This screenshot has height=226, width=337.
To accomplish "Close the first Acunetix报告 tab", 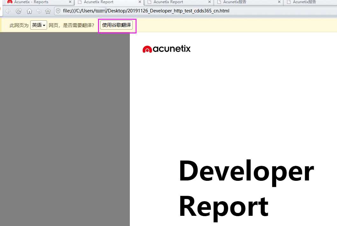I will pyautogui.click(x=279, y=2).
